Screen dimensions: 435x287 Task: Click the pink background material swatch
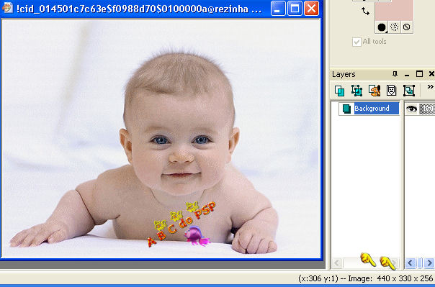tap(394, 11)
